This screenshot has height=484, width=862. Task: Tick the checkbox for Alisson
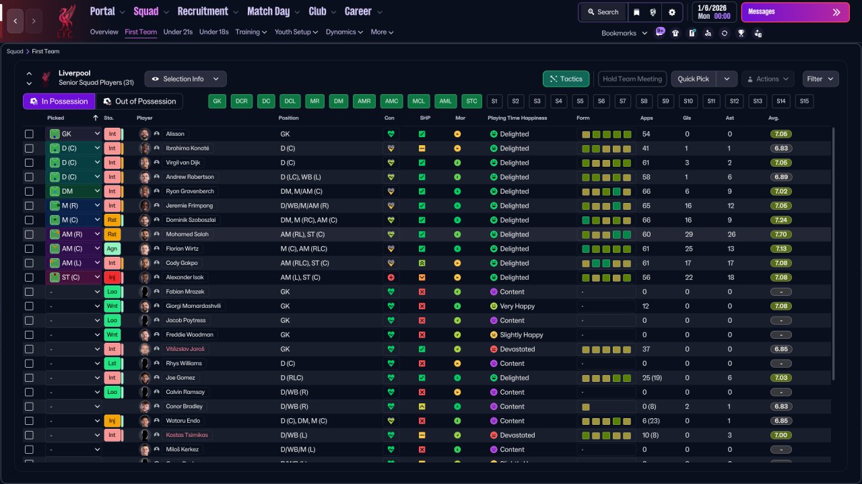[x=29, y=134]
